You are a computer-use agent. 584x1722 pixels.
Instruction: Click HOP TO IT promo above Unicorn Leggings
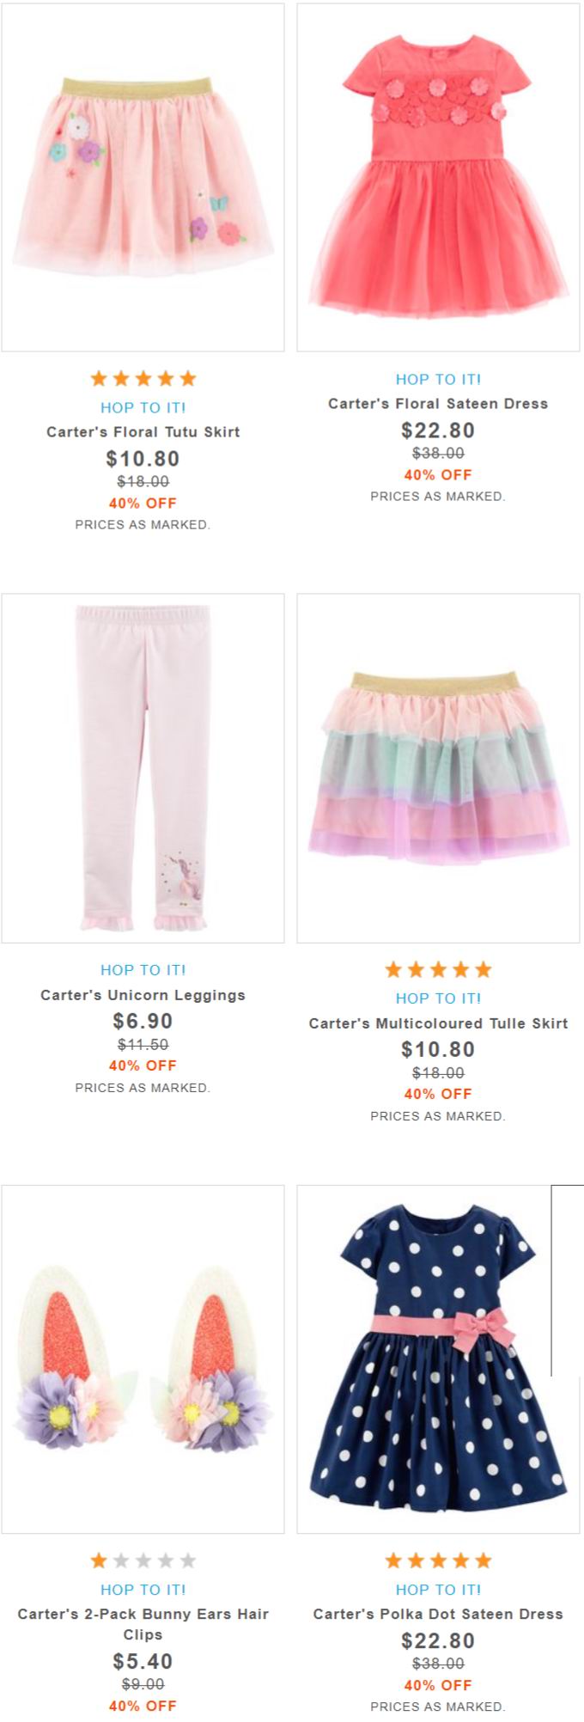click(143, 969)
